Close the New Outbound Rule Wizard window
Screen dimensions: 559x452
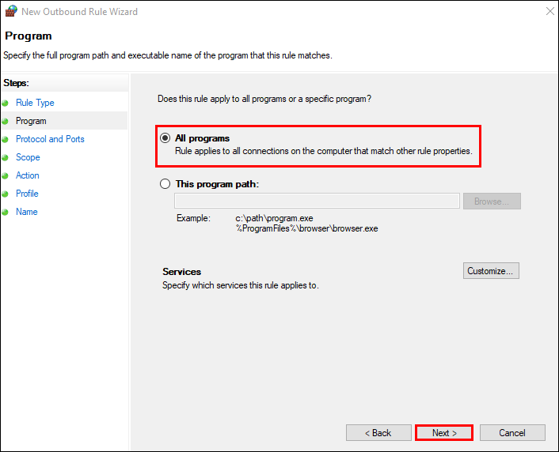pos(549,12)
